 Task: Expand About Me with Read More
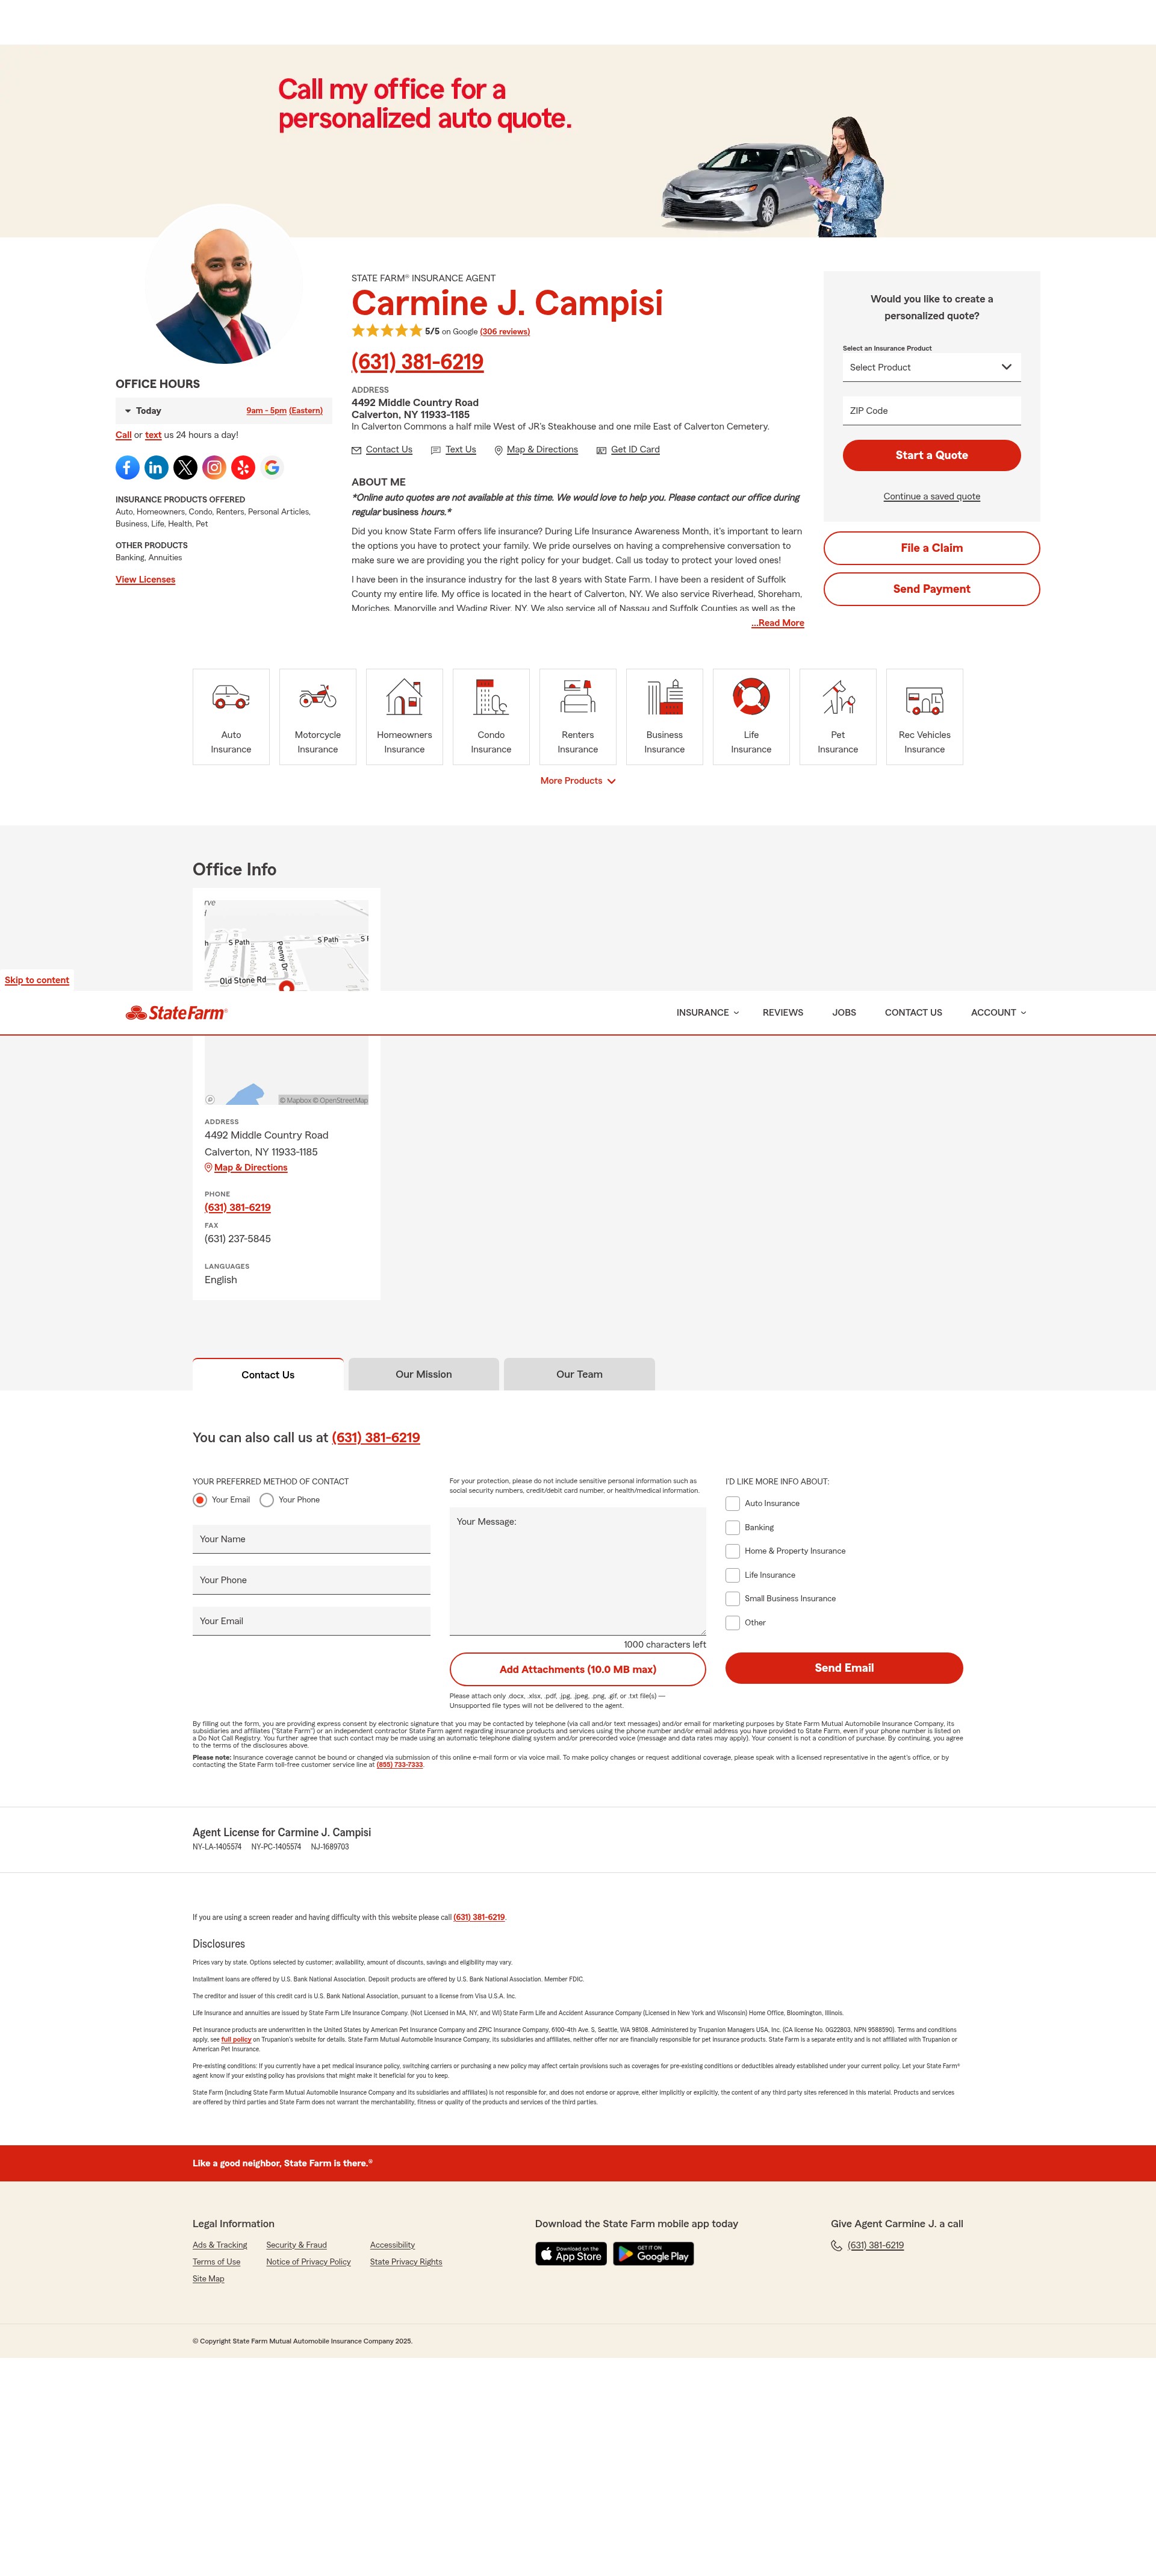[777, 623]
